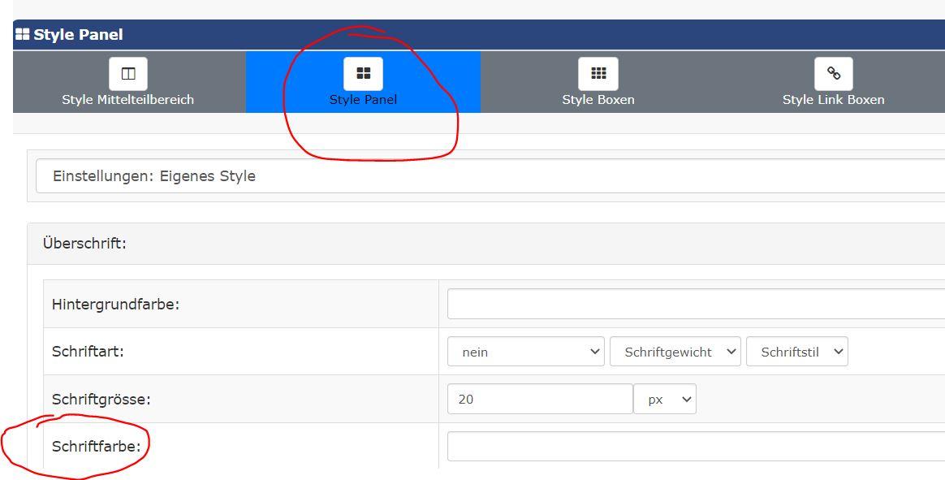This screenshot has height=480, width=945.
Task: Select the Style Boxen tab label
Action: [598, 100]
